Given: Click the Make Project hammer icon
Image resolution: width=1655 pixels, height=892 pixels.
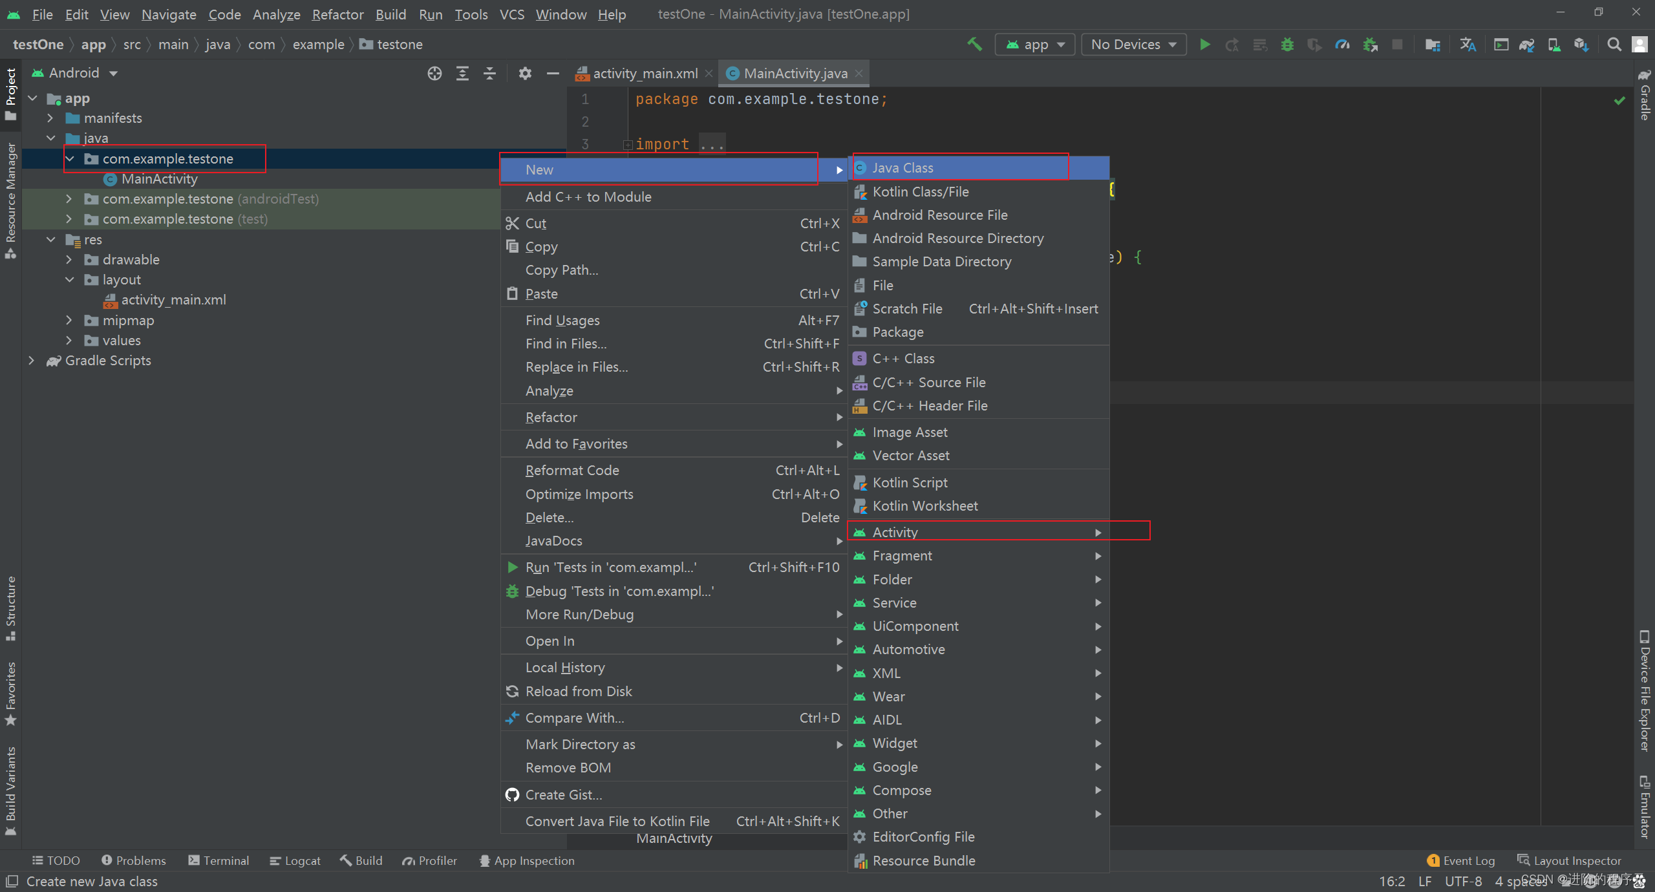Looking at the screenshot, I should (x=974, y=44).
